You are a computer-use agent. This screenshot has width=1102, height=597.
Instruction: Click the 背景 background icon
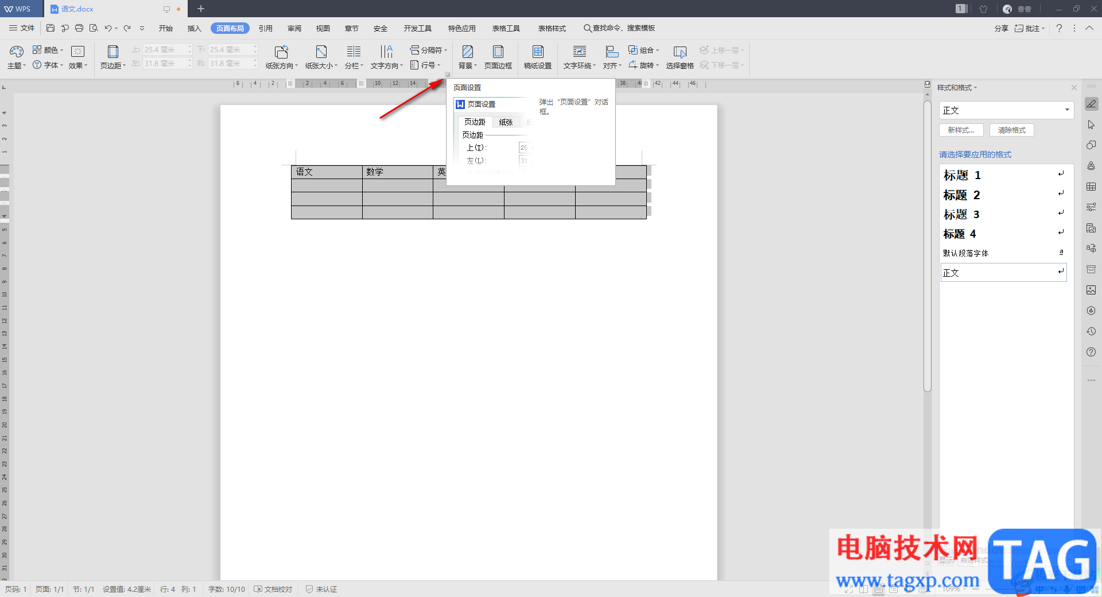tap(467, 52)
